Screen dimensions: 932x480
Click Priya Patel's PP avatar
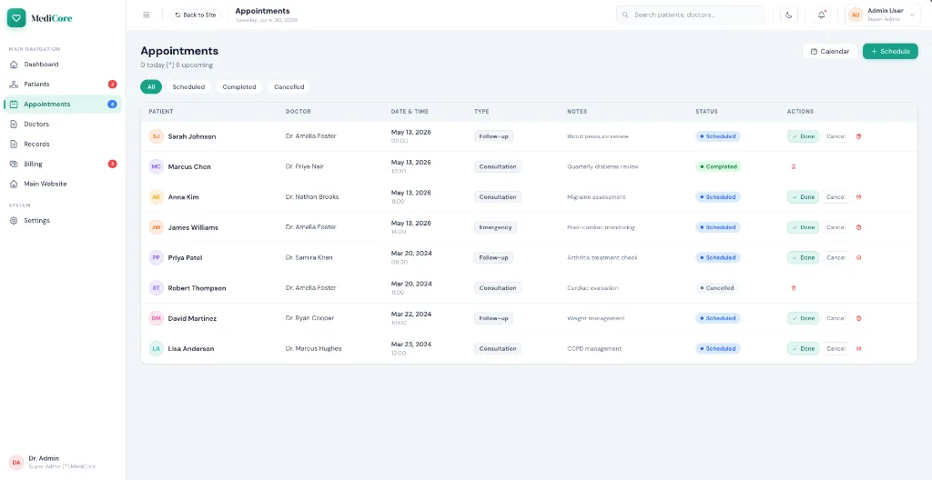pos(156,258)
